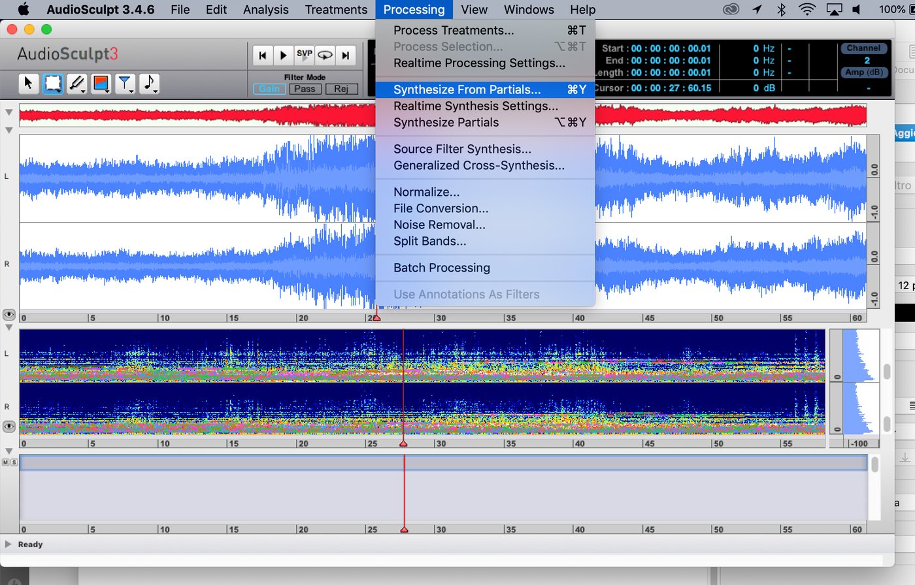
Task: Open the Analysis menu
Action: coord(265,9)
